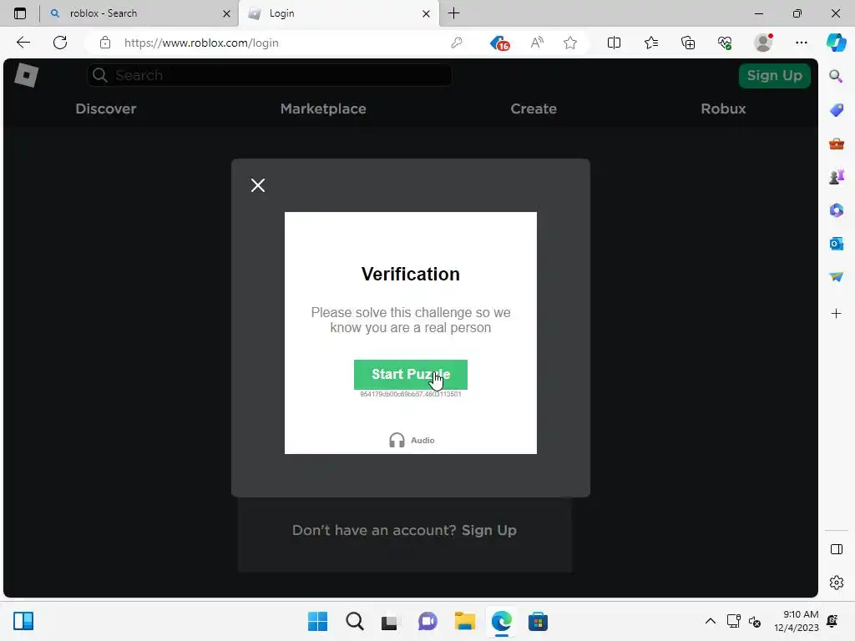Click Microsoft Edge taskbar icon

pos(501,621)
